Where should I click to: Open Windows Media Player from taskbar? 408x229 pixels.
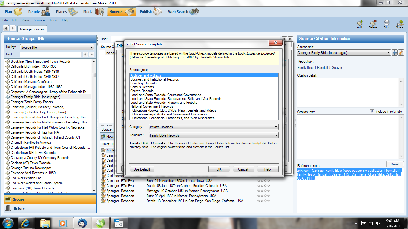click(x=63, y=223)
